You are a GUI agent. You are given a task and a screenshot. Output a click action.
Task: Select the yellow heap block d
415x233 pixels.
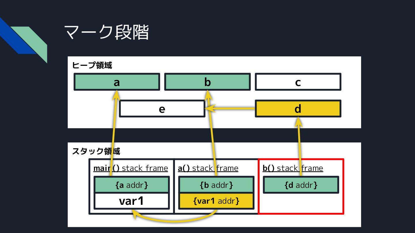[x=298, y=108]
